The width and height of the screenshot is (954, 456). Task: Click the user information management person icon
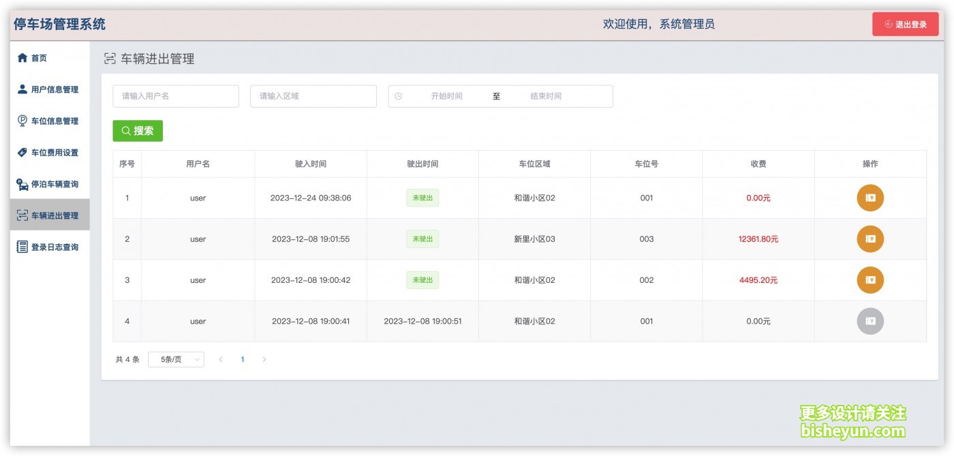click(x=22, y=89)
